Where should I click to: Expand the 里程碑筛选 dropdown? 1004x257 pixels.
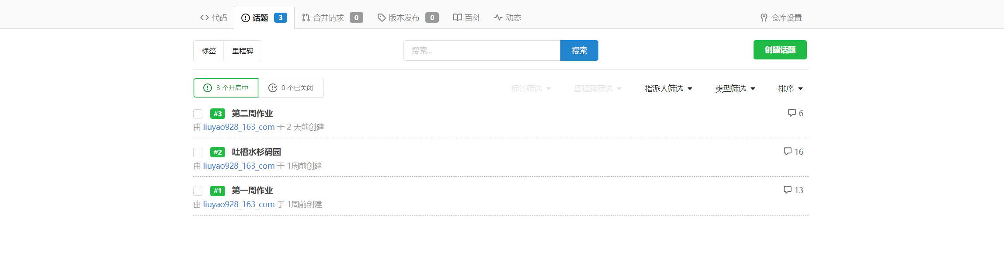pyautogui.click(x=598, y=89)
